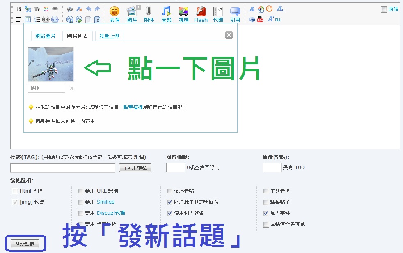Click the blank page icon
This screenshot has height=253, width=403.
point(88,20)
